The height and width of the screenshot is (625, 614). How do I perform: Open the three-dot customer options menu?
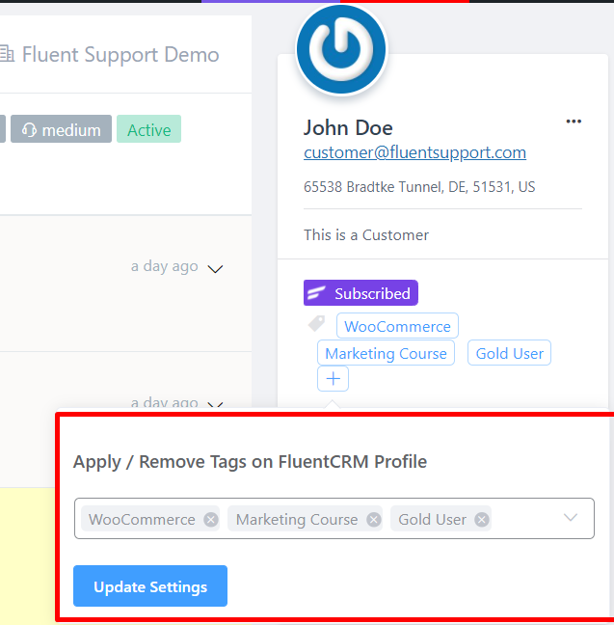coord(574,122)
